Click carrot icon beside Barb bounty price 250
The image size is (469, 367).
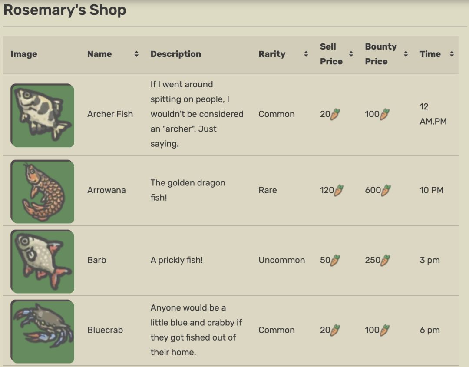point(386,260)
